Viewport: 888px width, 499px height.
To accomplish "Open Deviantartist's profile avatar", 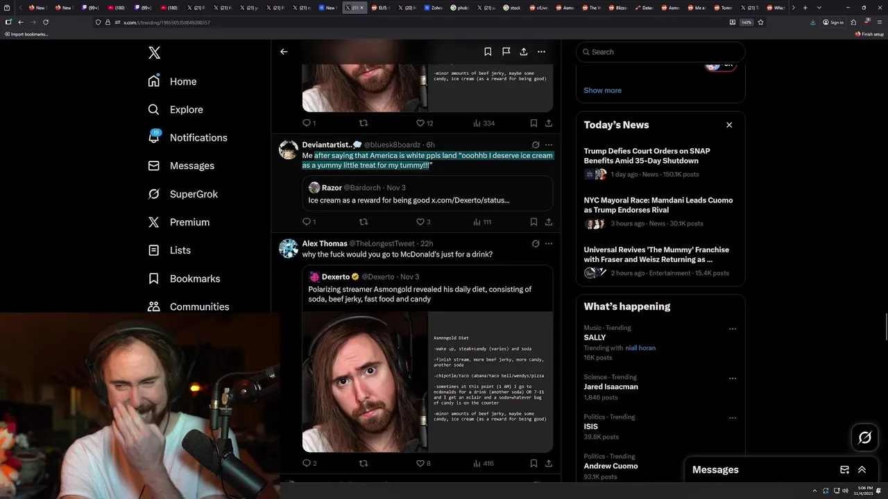I will (x=289, y=150).
